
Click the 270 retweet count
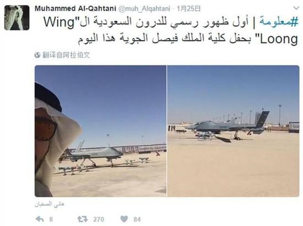[99, 219]
